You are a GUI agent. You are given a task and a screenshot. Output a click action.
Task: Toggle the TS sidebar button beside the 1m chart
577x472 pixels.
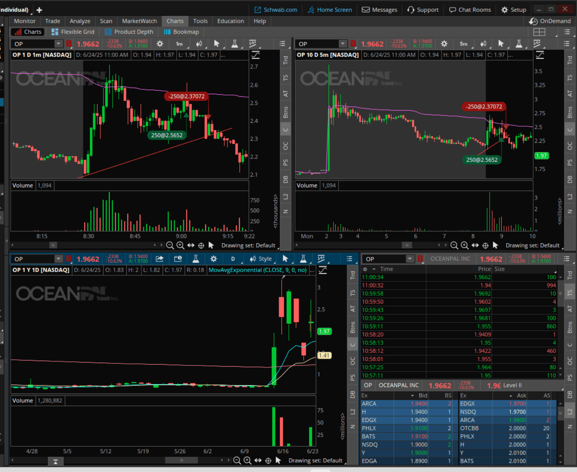[x=285, y=78]
